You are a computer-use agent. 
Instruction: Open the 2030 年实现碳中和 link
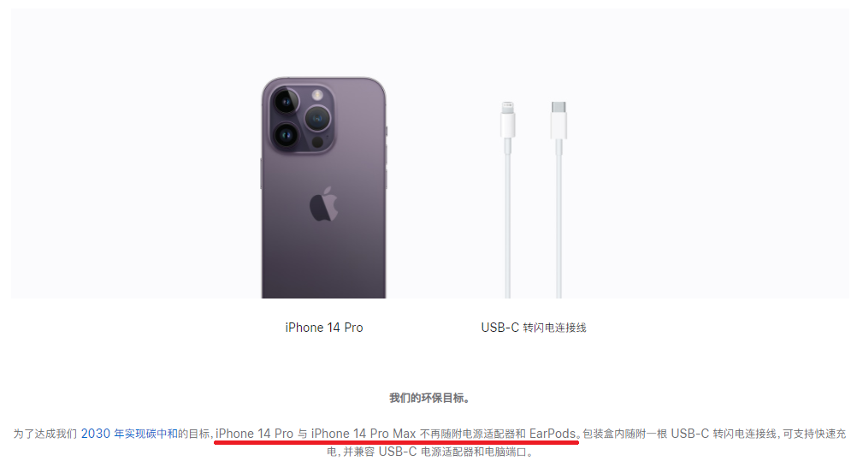click(129, 434)
